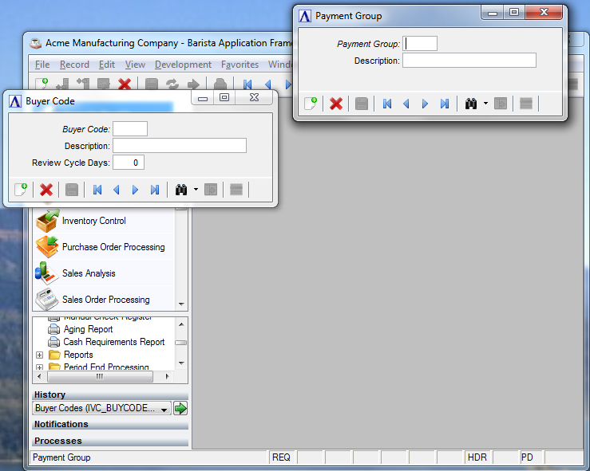Open Inventory Control module
Screen dimensions: 590x471
(103, 221)
